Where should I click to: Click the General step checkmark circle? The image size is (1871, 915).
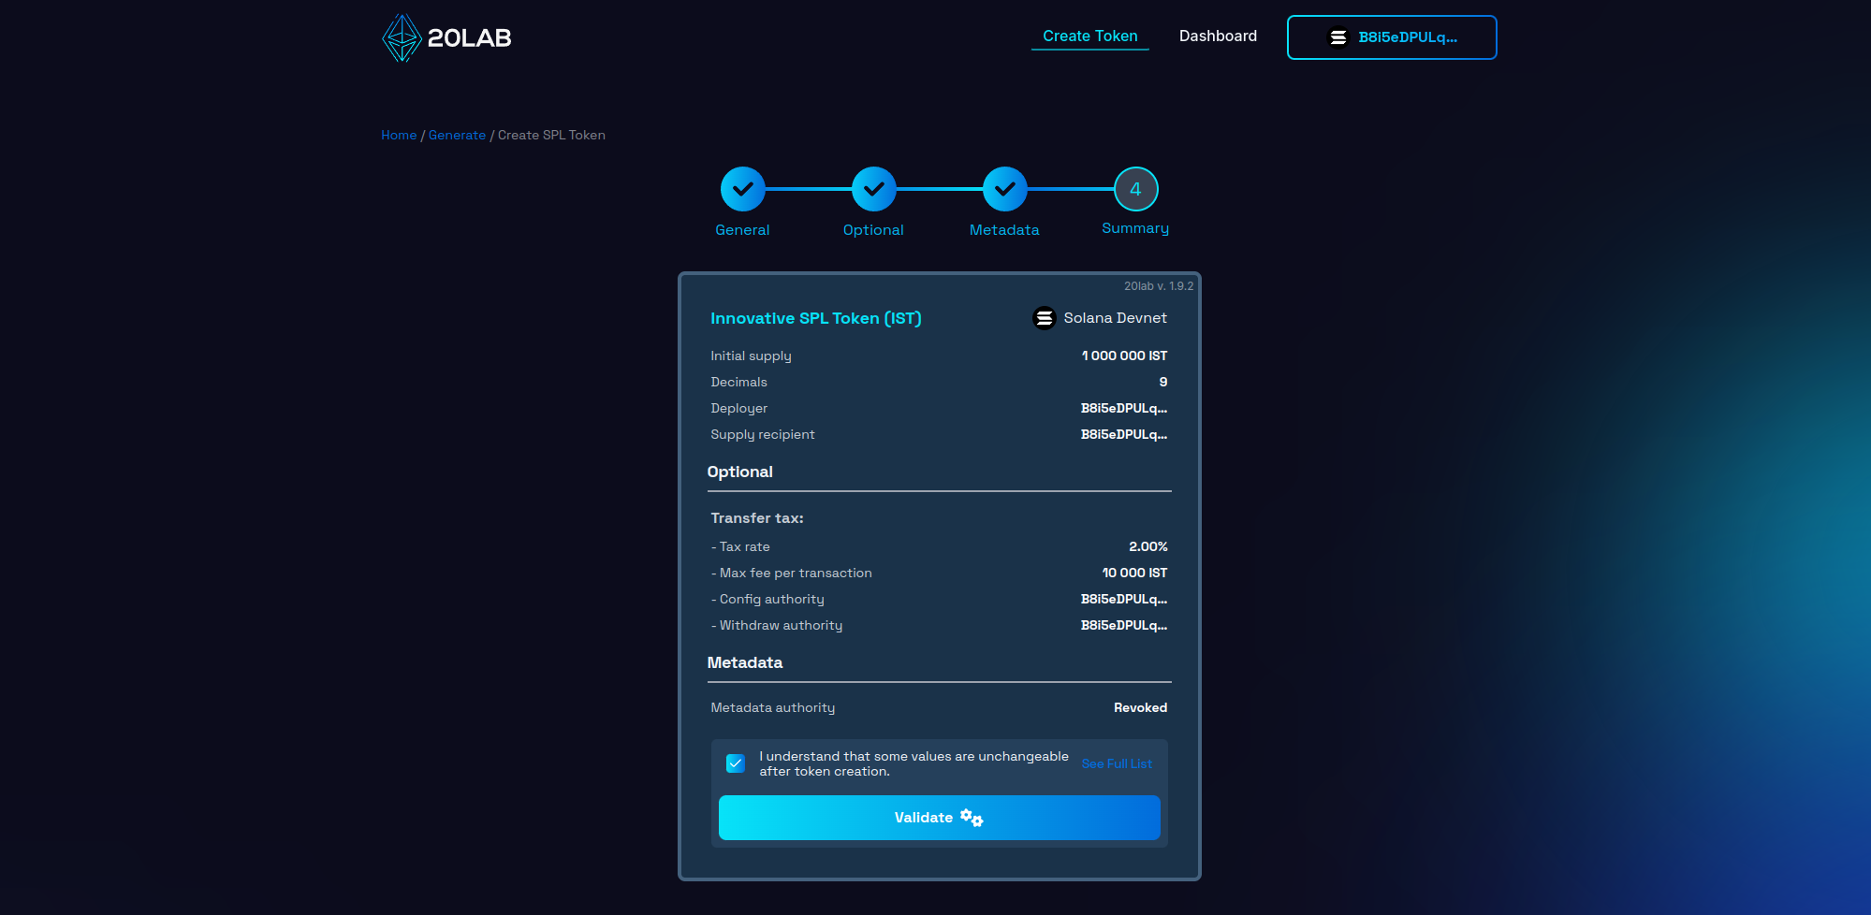pos(743,189)
